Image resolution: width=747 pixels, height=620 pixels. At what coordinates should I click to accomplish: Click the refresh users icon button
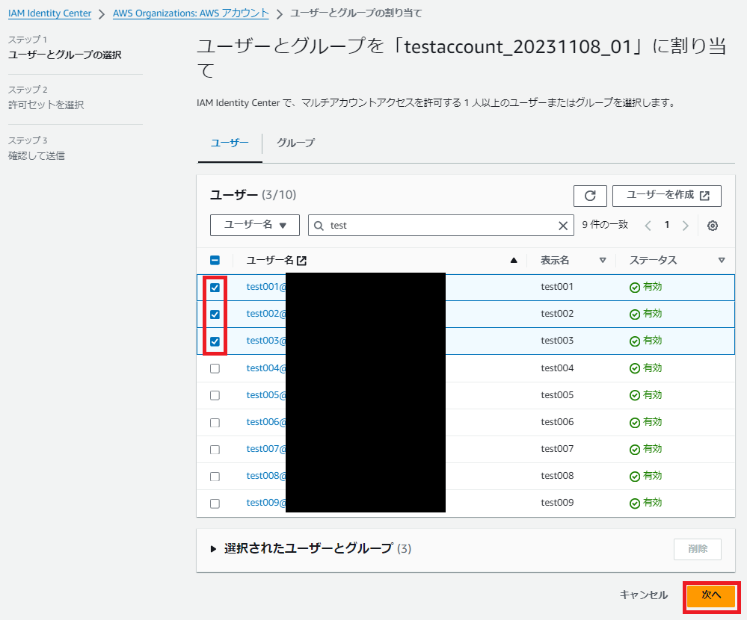pyautogui.click(x=590, y=196)
